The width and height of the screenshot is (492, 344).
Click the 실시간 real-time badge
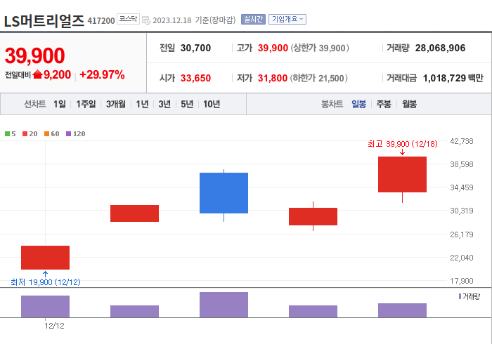[253, 20]
